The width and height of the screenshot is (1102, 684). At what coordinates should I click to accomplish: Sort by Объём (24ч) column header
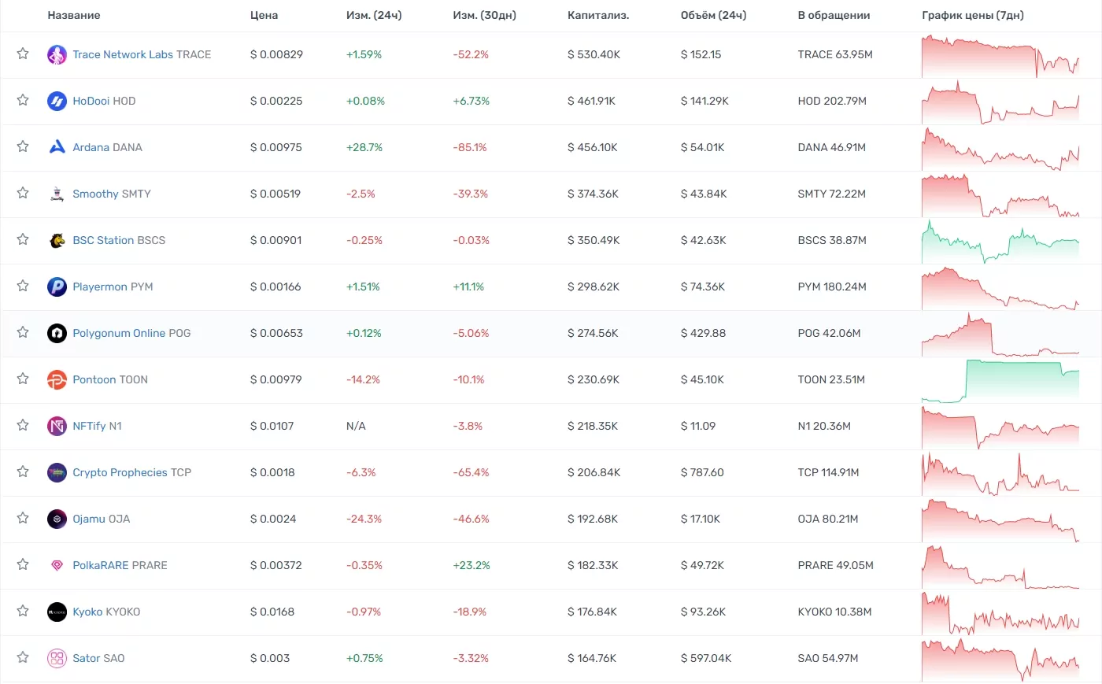click(x=713, y=15)
